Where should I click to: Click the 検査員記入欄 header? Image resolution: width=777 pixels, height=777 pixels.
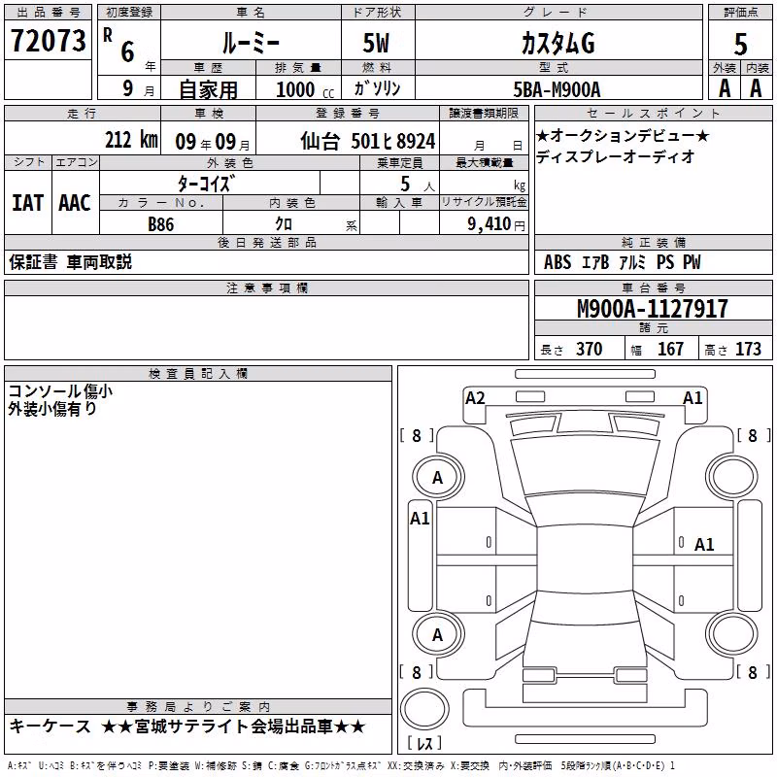(x=198, y=373)
